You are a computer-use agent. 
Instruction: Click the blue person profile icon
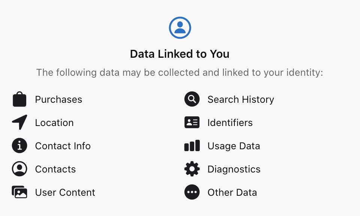click(x=180, y=27)
